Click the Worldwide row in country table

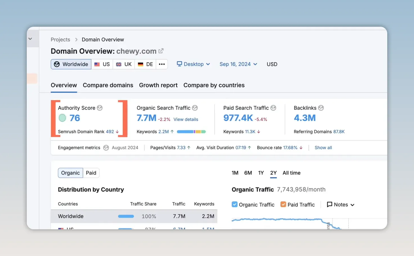coord(134,216)
